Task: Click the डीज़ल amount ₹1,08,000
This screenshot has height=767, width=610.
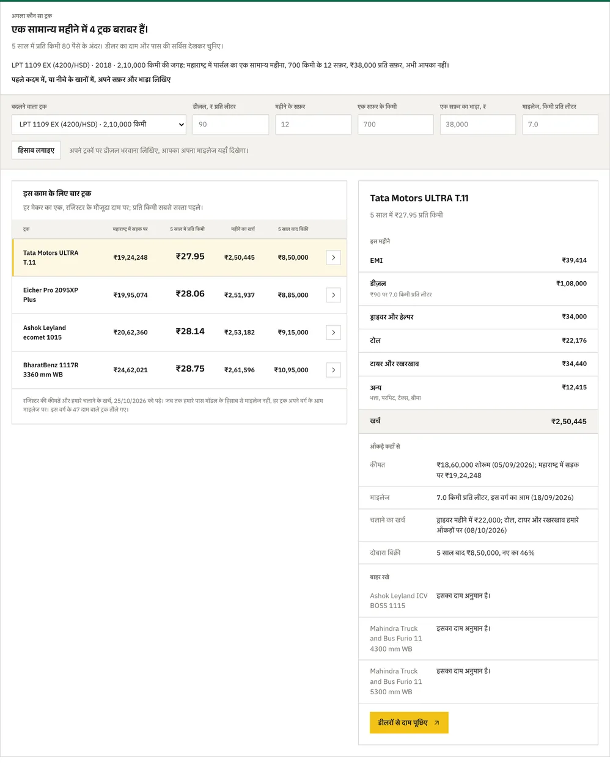Action: [571, 284]
